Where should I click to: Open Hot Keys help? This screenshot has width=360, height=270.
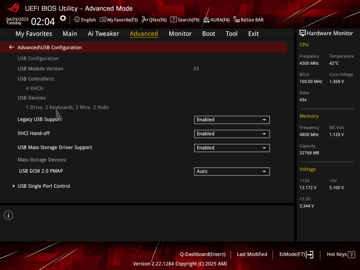point(341,255)
